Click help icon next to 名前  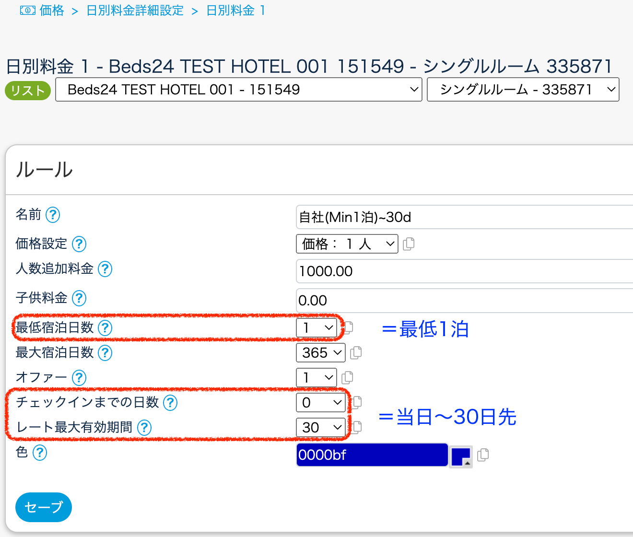[53, 215]
